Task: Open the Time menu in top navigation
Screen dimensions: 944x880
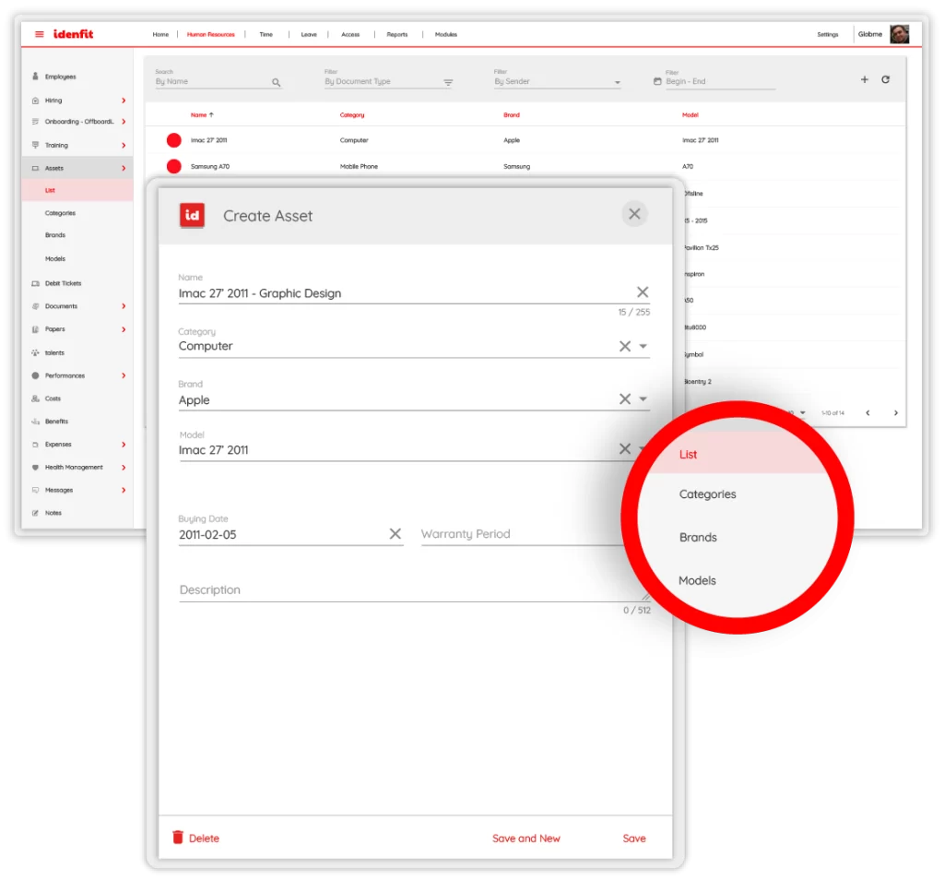Action: coord(265,35)
